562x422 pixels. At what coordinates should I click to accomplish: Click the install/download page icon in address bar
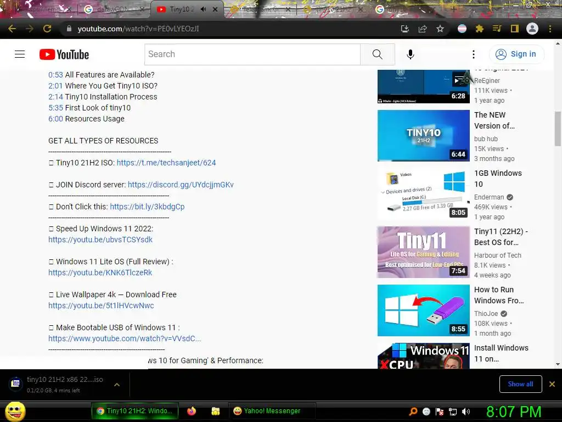point(405,29)
